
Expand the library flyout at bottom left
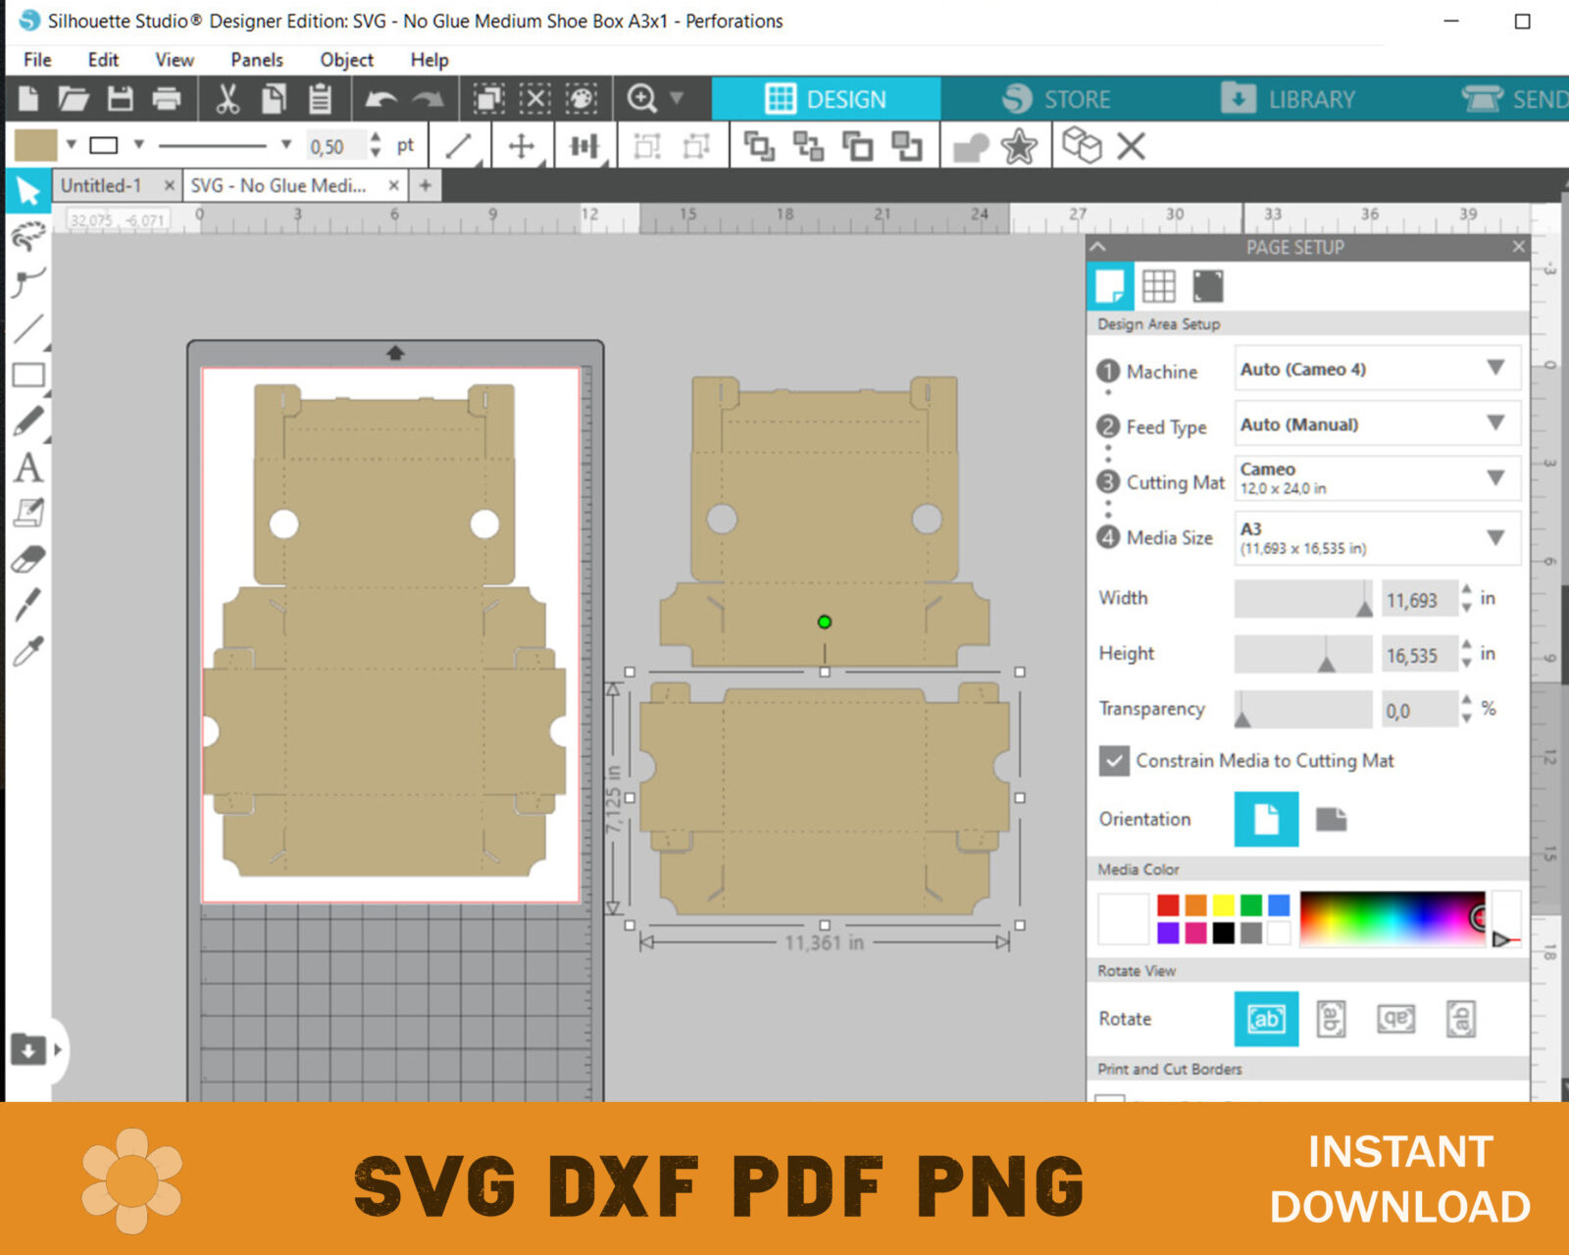(x=58, y=1049)
